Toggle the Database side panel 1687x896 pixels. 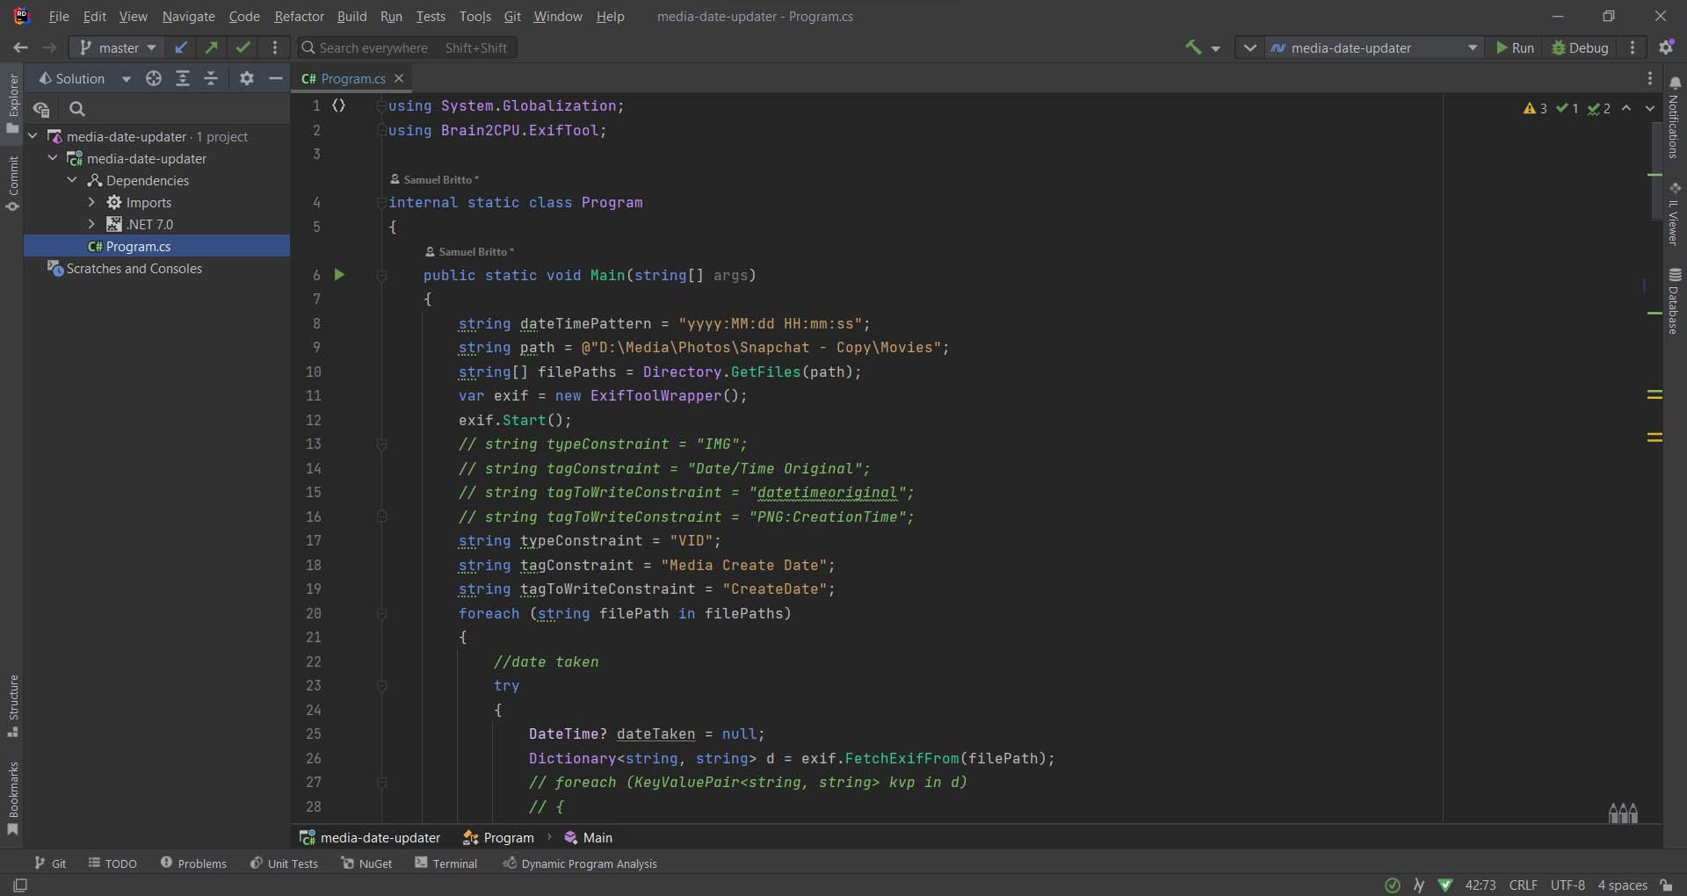[x=1674, y=301]
